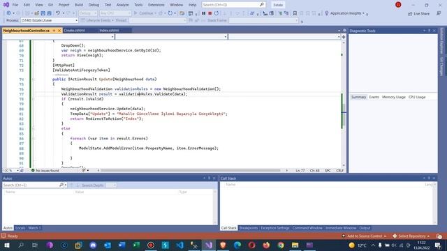
Task: Open the Immediate Window tab
Action: [341, 228]
